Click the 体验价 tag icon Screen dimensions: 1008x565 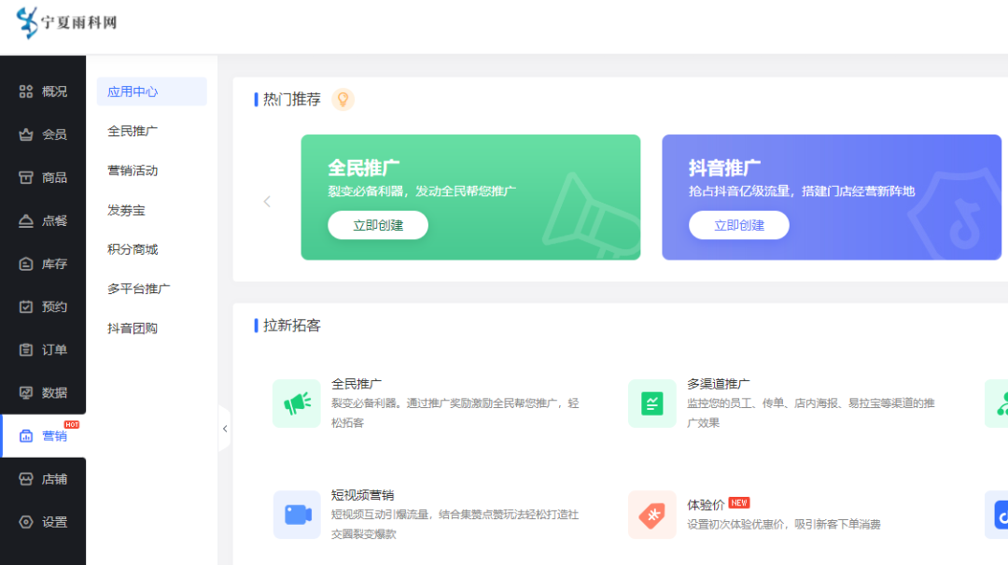[651, 515]
